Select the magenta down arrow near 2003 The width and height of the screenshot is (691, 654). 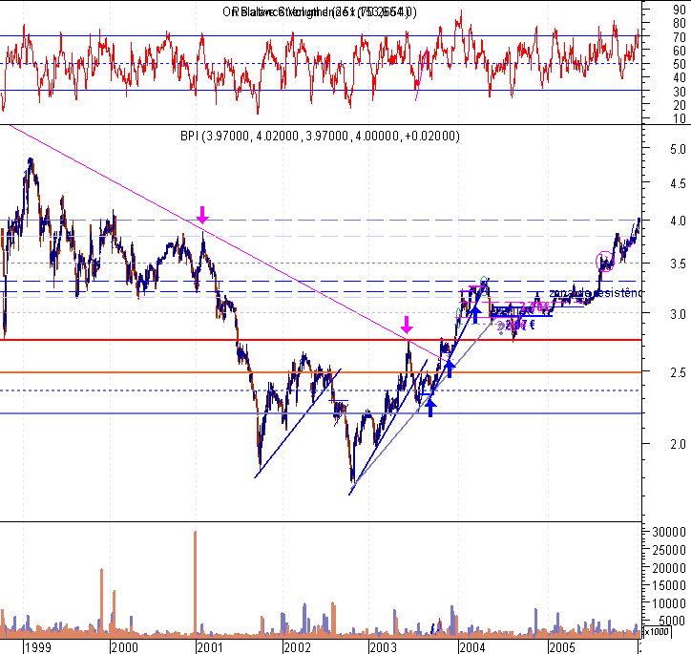click(407, 325)
